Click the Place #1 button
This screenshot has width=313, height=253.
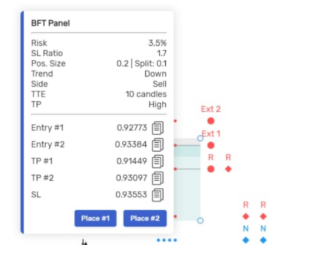click(96, 218)
